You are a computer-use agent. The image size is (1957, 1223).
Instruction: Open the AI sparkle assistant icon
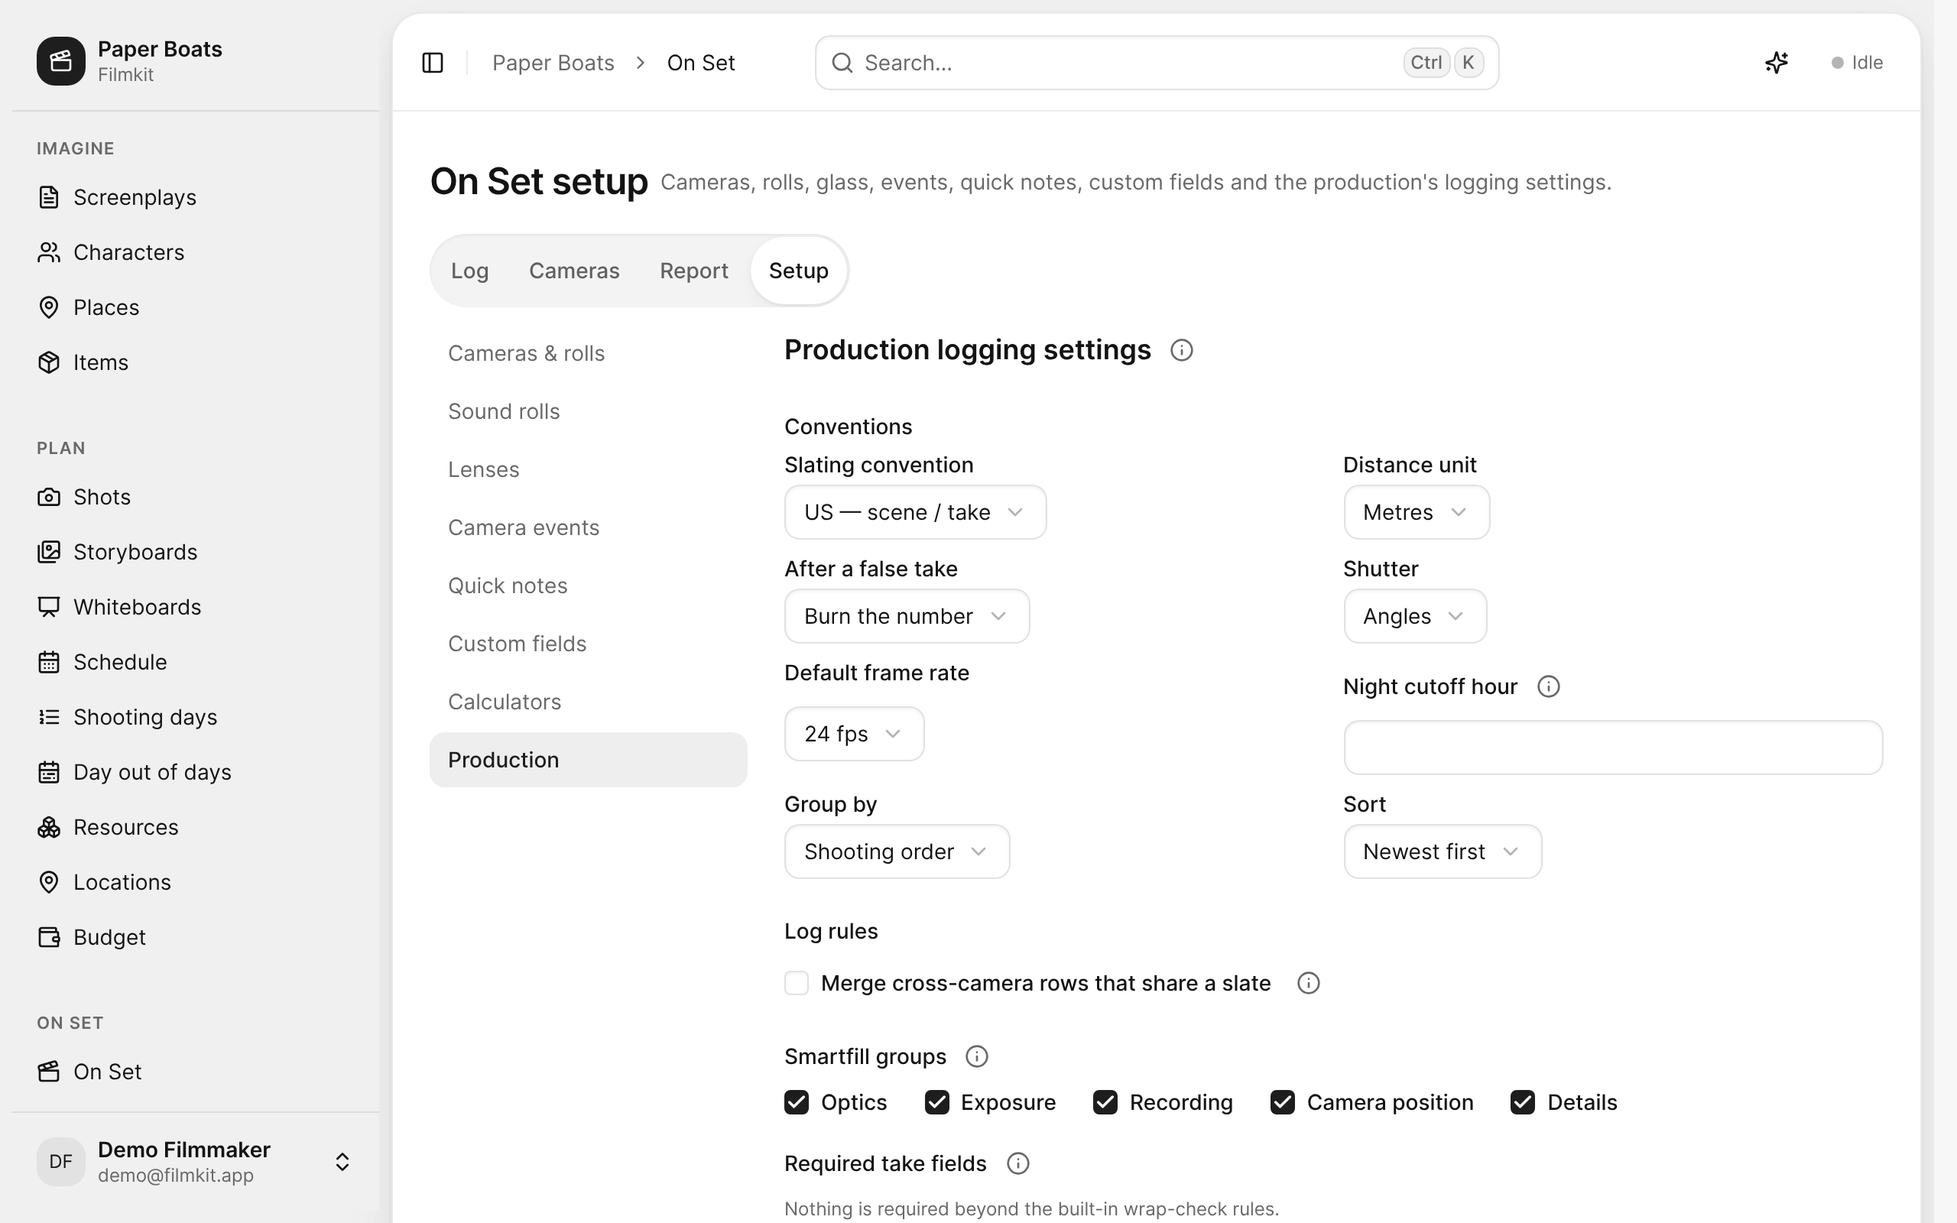[x=1776, y=62]
